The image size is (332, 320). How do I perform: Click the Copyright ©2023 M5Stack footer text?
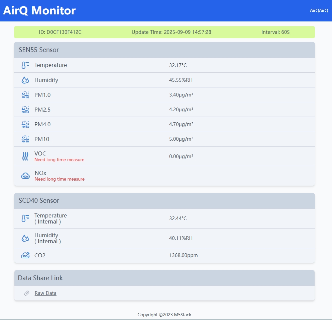[164, 315]
